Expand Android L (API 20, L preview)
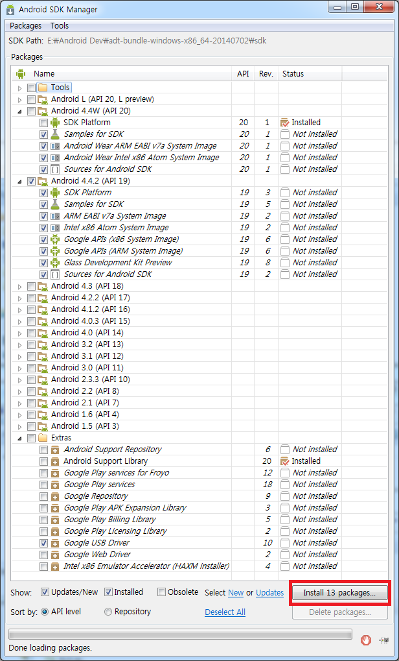The height and width of the screenshot is (661, 399). [x=19, y=100]
